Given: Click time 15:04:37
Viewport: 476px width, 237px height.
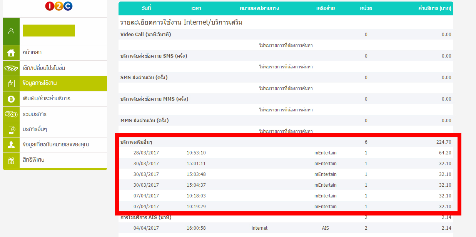Looking at the screenshot, I should [196, 185].
